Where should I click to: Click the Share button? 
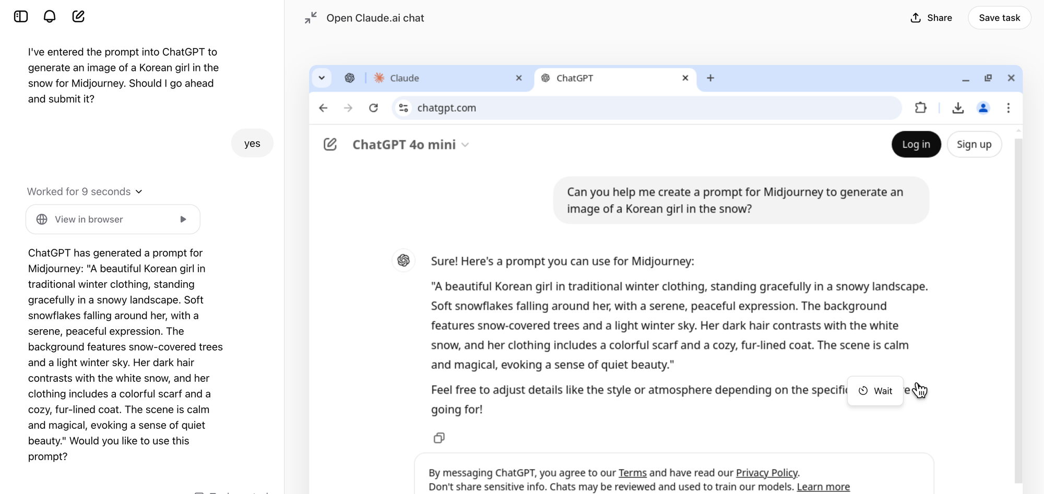coord(931,18)
